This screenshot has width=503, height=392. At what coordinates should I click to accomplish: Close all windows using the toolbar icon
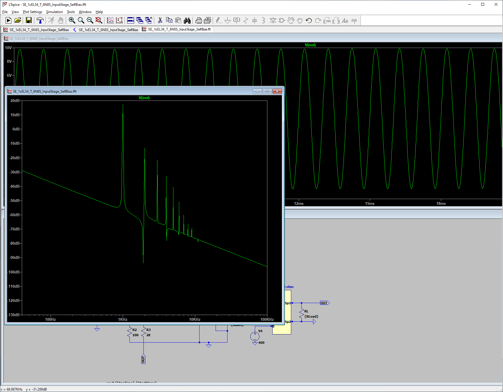pyautogui.click(x=149, y=20)
